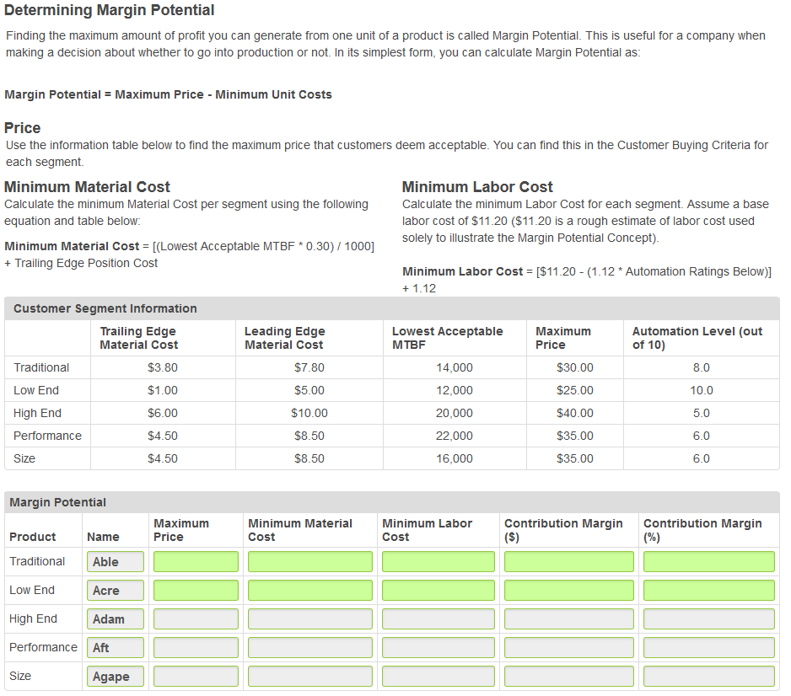
Task: Click the Adam product name box
Action: click(x=115, y=618)
